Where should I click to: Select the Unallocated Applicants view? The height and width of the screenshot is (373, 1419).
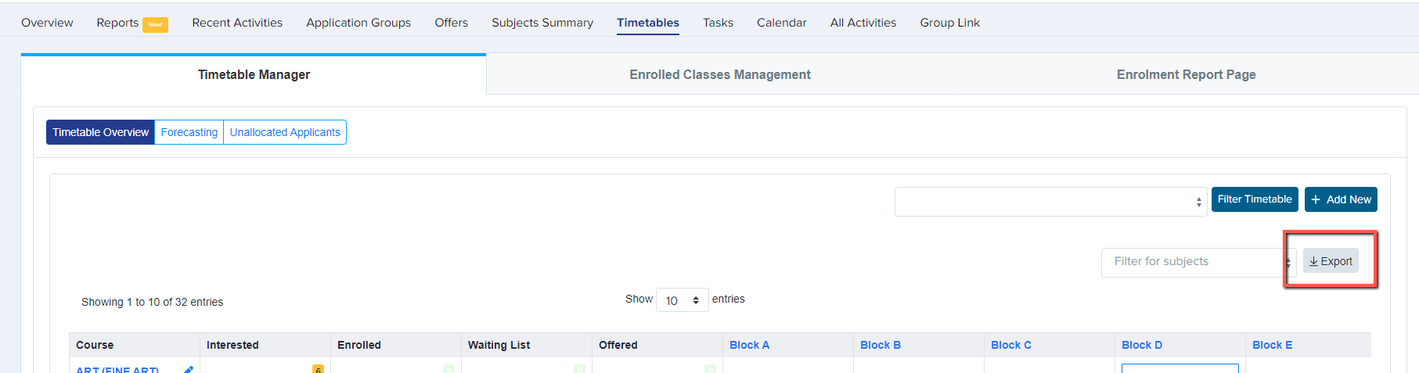tap(285, 132)
